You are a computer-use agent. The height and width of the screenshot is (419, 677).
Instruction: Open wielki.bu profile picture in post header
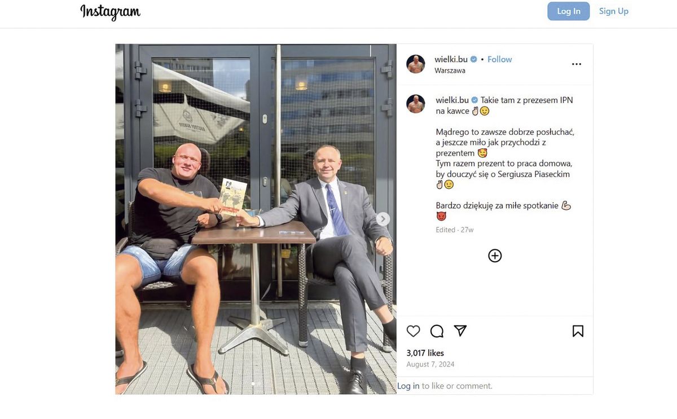click(x=416, y=64)
